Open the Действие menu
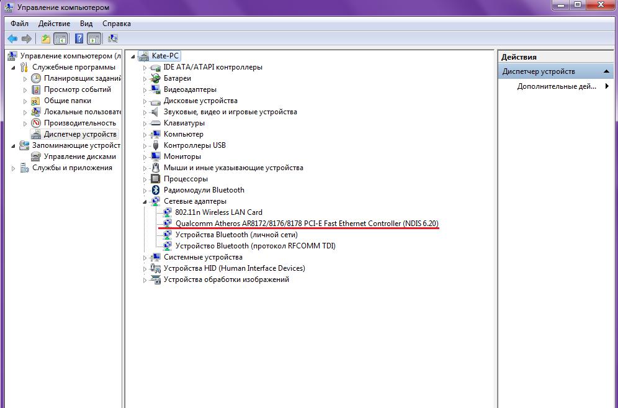The height and width of the screenshot is (408, 618). (54, 24)
